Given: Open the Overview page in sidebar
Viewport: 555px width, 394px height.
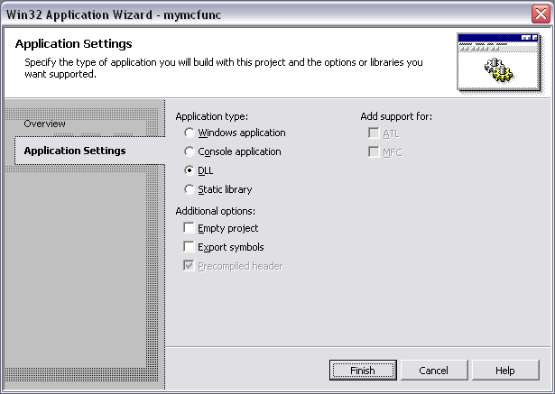Looking at the screenshot, I should pos(44,124).
